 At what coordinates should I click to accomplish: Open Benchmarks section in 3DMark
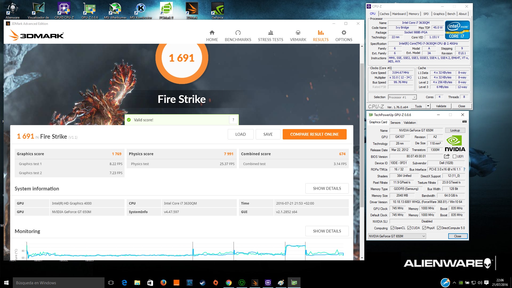click(238, 36)
